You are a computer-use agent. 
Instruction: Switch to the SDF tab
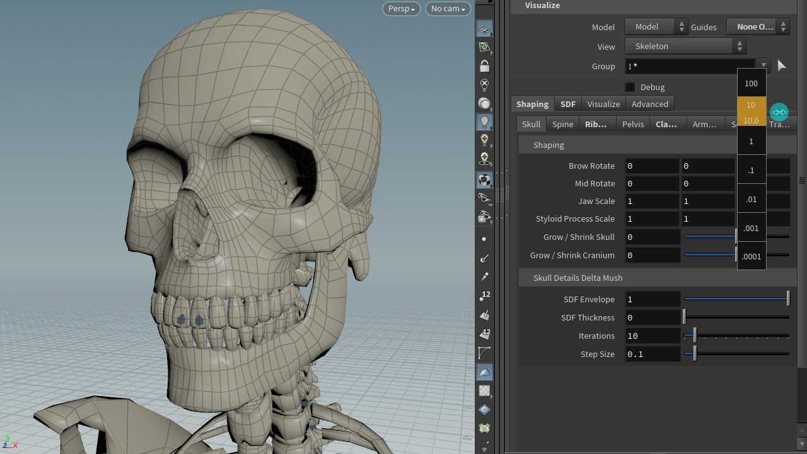pos(567,104)
